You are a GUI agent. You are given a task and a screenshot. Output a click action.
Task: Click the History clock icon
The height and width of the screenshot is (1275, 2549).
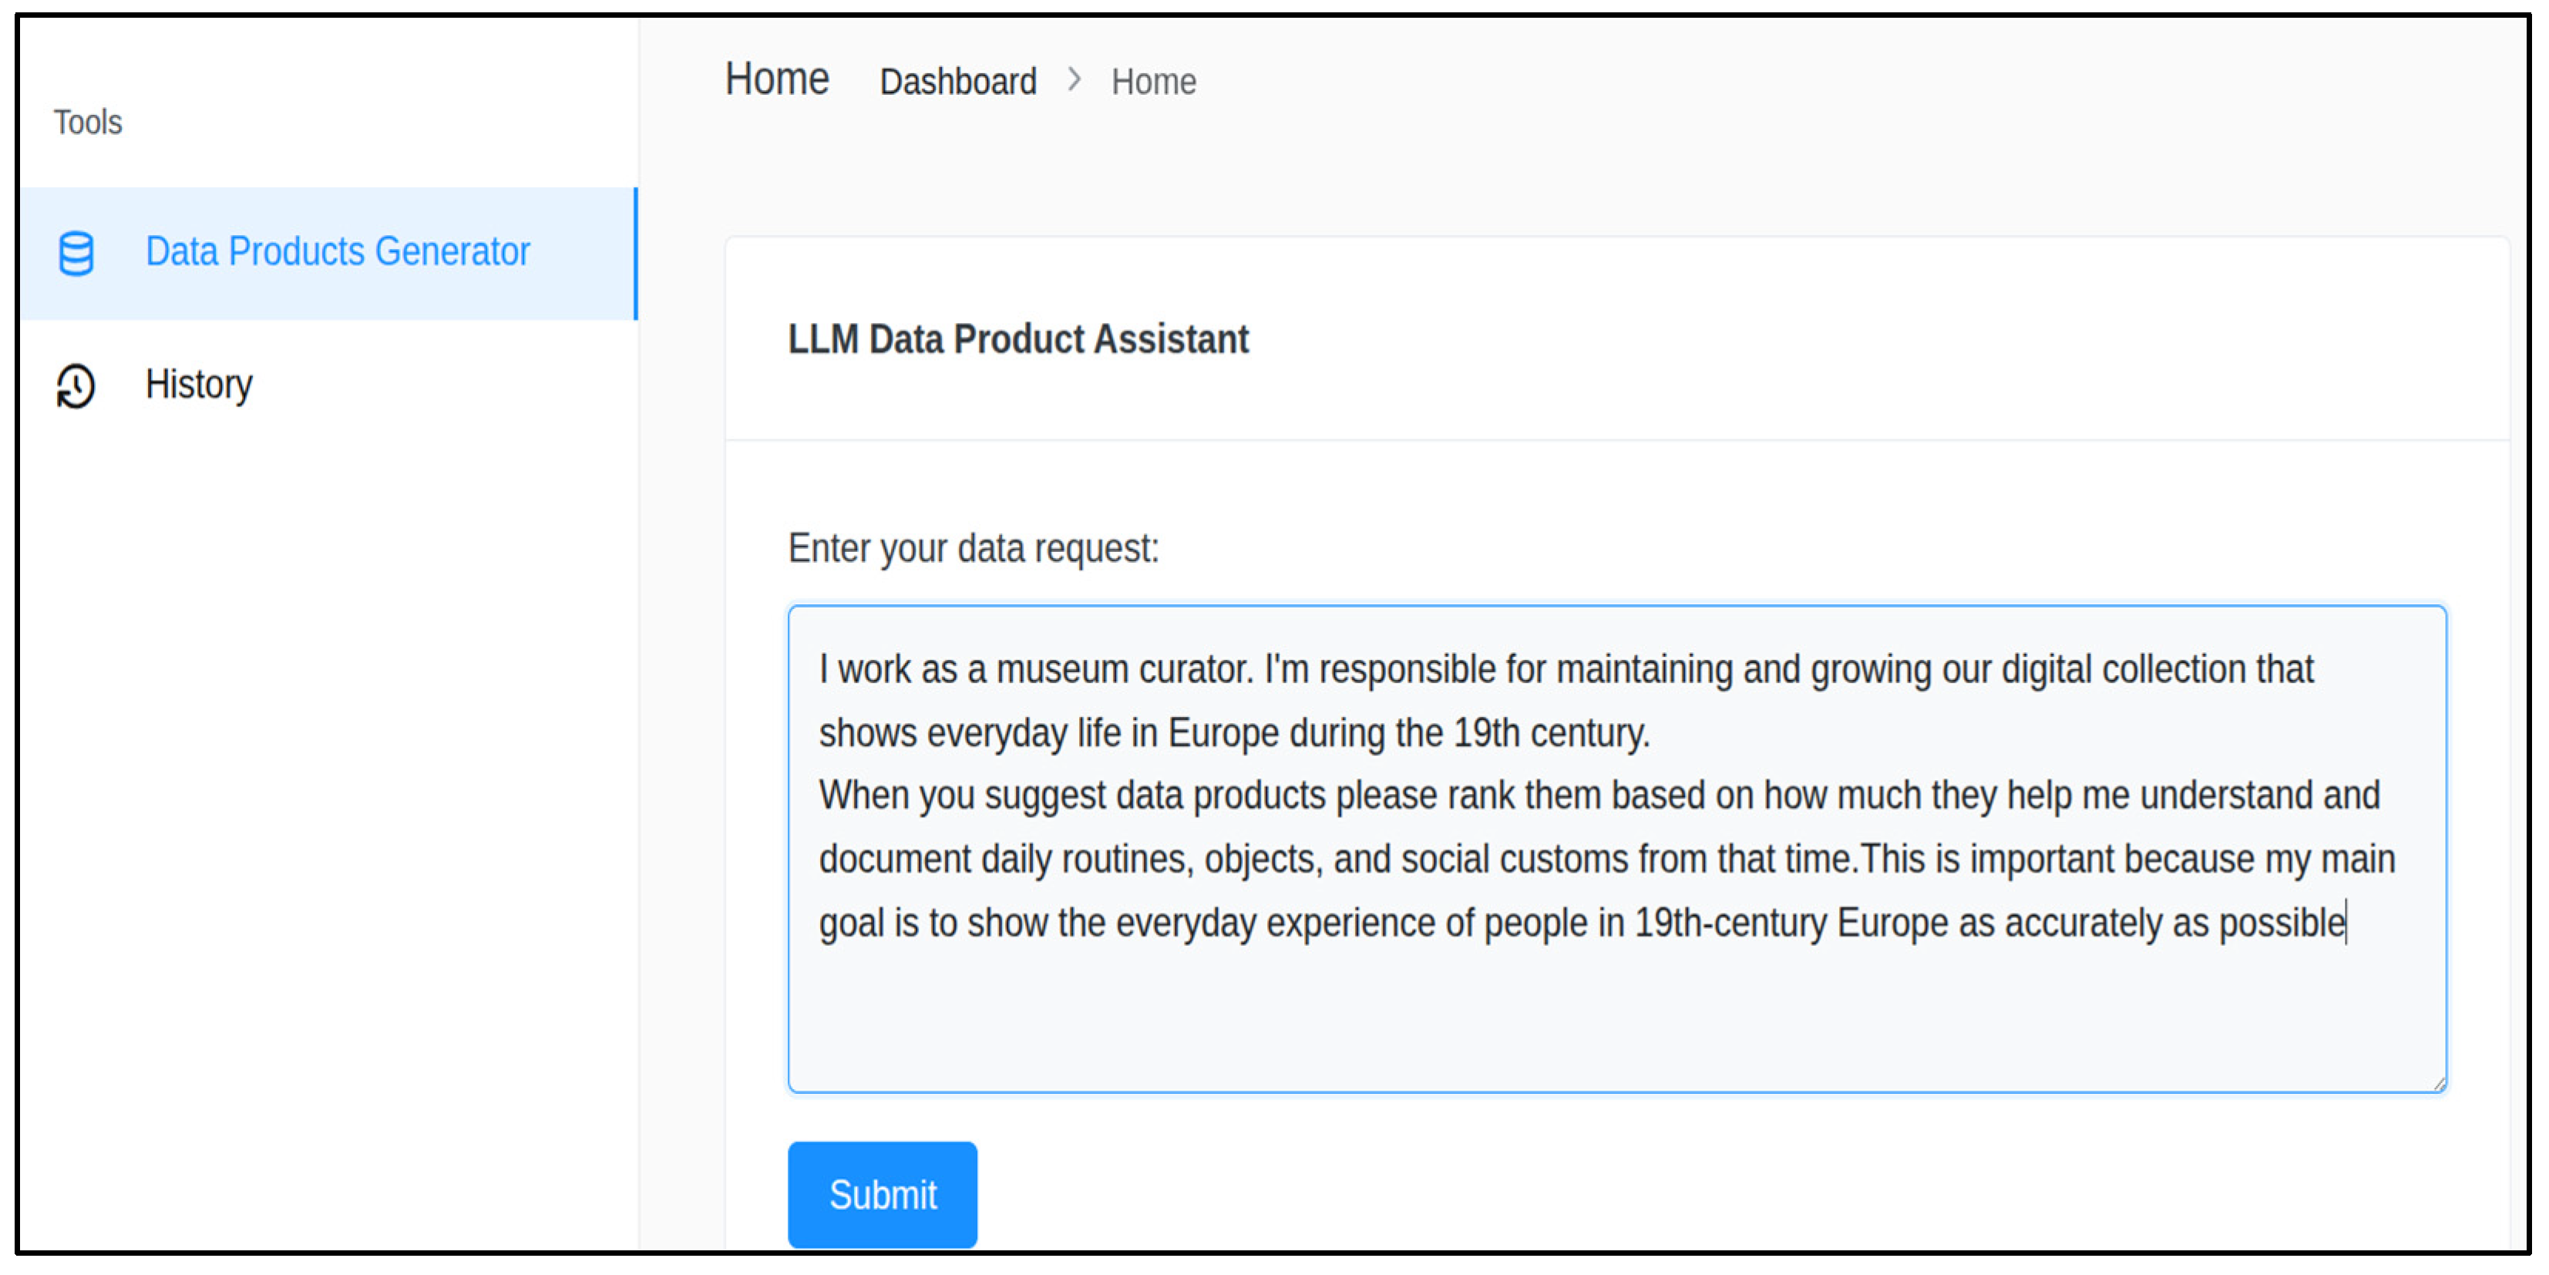coord(76,385)
